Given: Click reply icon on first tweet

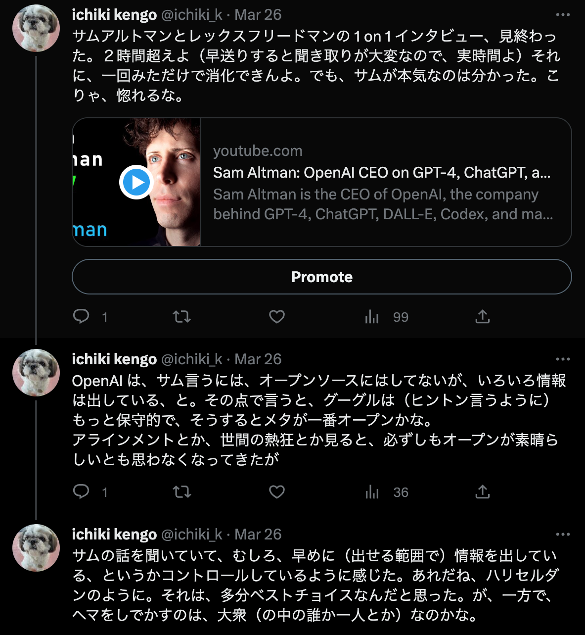Looking at the screenshot, I should click(81, 316).
